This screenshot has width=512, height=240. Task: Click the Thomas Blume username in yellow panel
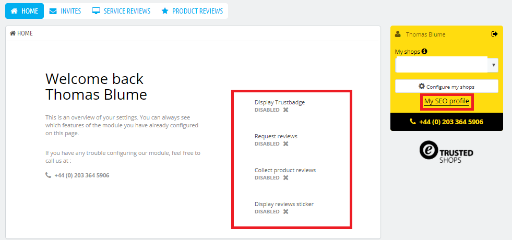click(425, 34)
